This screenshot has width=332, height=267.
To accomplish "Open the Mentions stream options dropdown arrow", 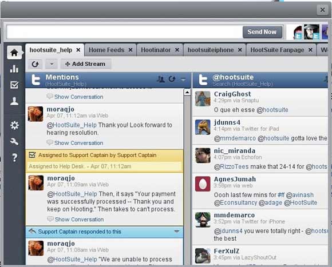I will click(x=183, y=79).
